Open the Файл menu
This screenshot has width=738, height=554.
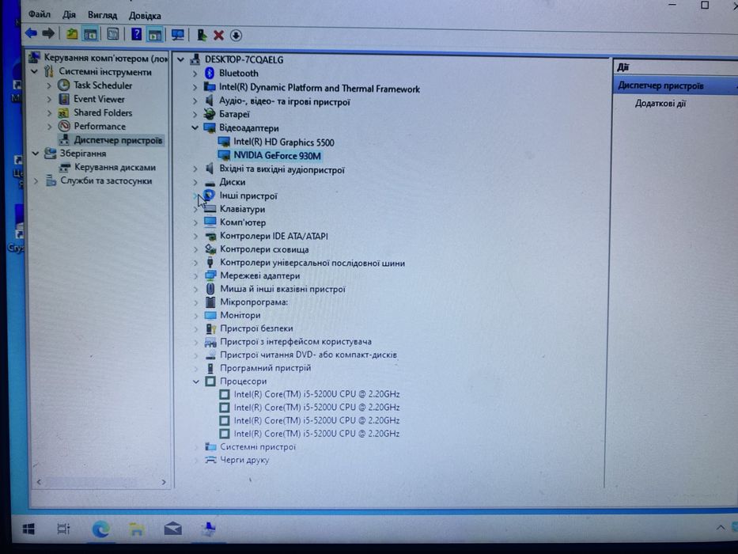[x=39, y=14]
